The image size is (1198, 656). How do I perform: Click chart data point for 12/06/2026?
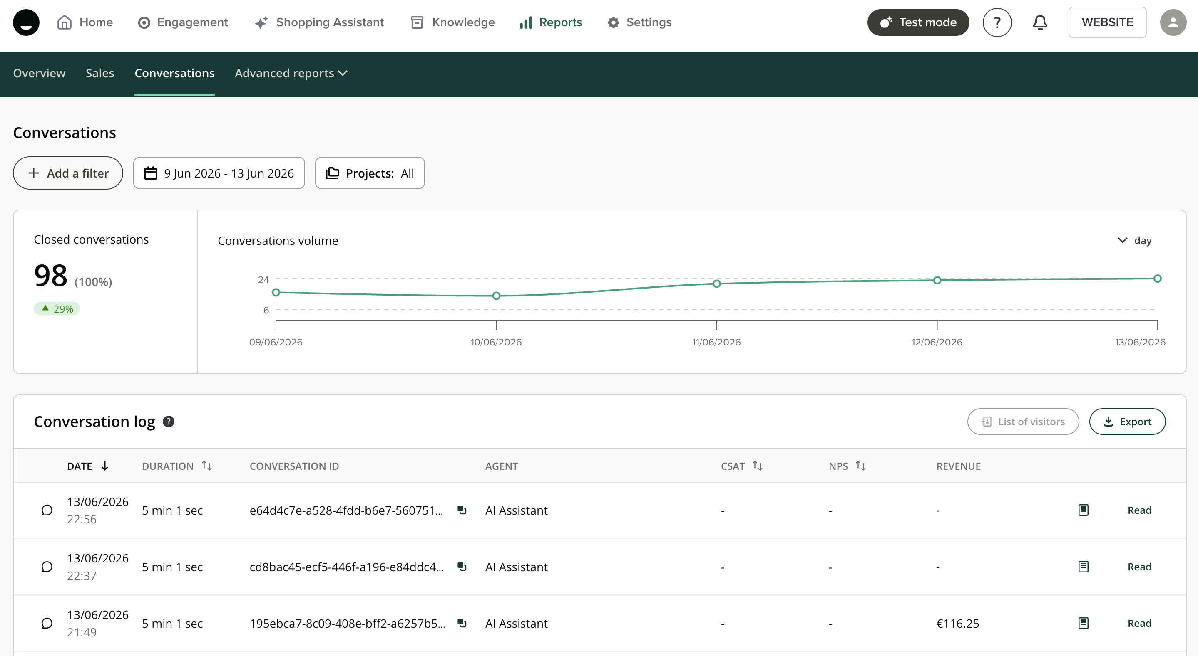pyautogui.click(x=937, y=280)
